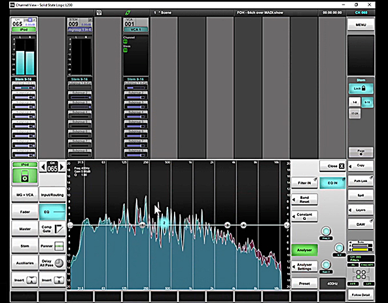This screenshot has height=303, width=388.
Task: Select stem range 1-8
Action: coord(355,102)
